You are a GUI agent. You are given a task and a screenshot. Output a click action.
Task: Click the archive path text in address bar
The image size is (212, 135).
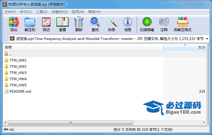point(110,39)
